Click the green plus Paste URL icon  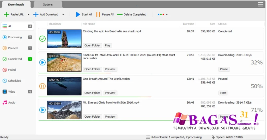6,14
